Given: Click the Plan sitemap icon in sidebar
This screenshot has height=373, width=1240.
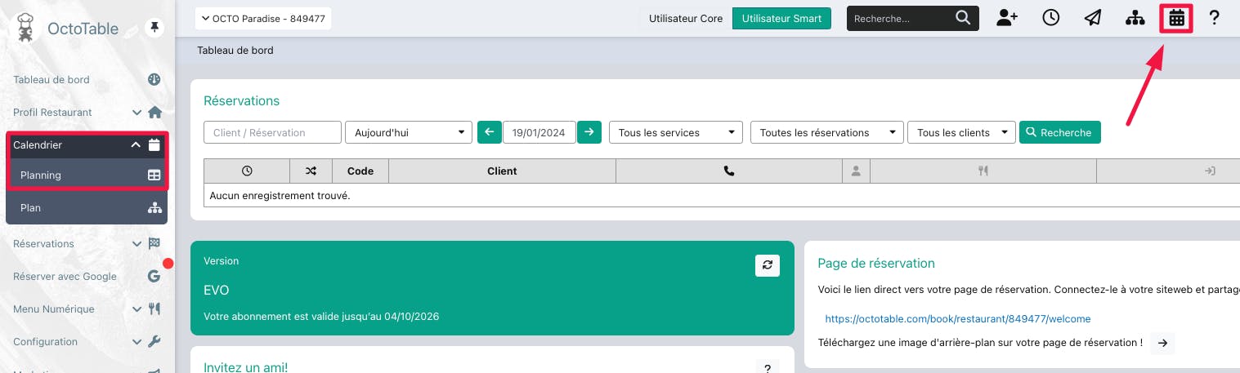Looking at the screenshot, I should click(154, 208).
